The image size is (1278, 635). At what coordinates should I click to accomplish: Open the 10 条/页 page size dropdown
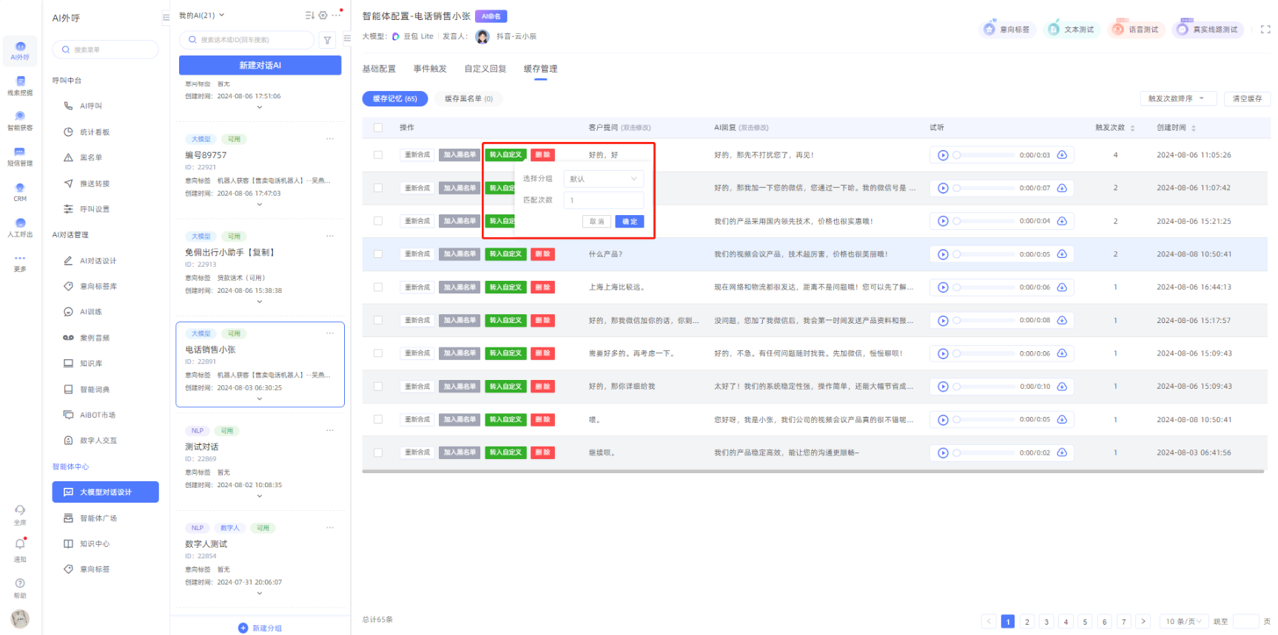coord(1183,622)
